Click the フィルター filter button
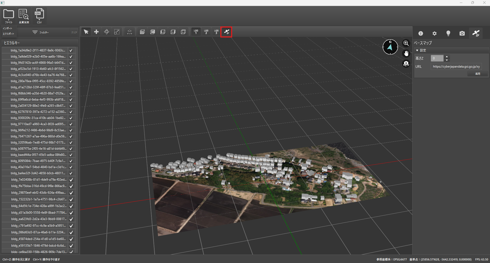The height and width of the screenshot is (263, 490). pos(41,32)
